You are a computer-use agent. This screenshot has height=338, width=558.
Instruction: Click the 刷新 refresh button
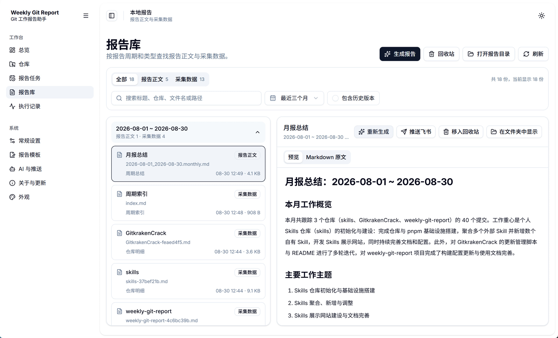pos(533,54)
